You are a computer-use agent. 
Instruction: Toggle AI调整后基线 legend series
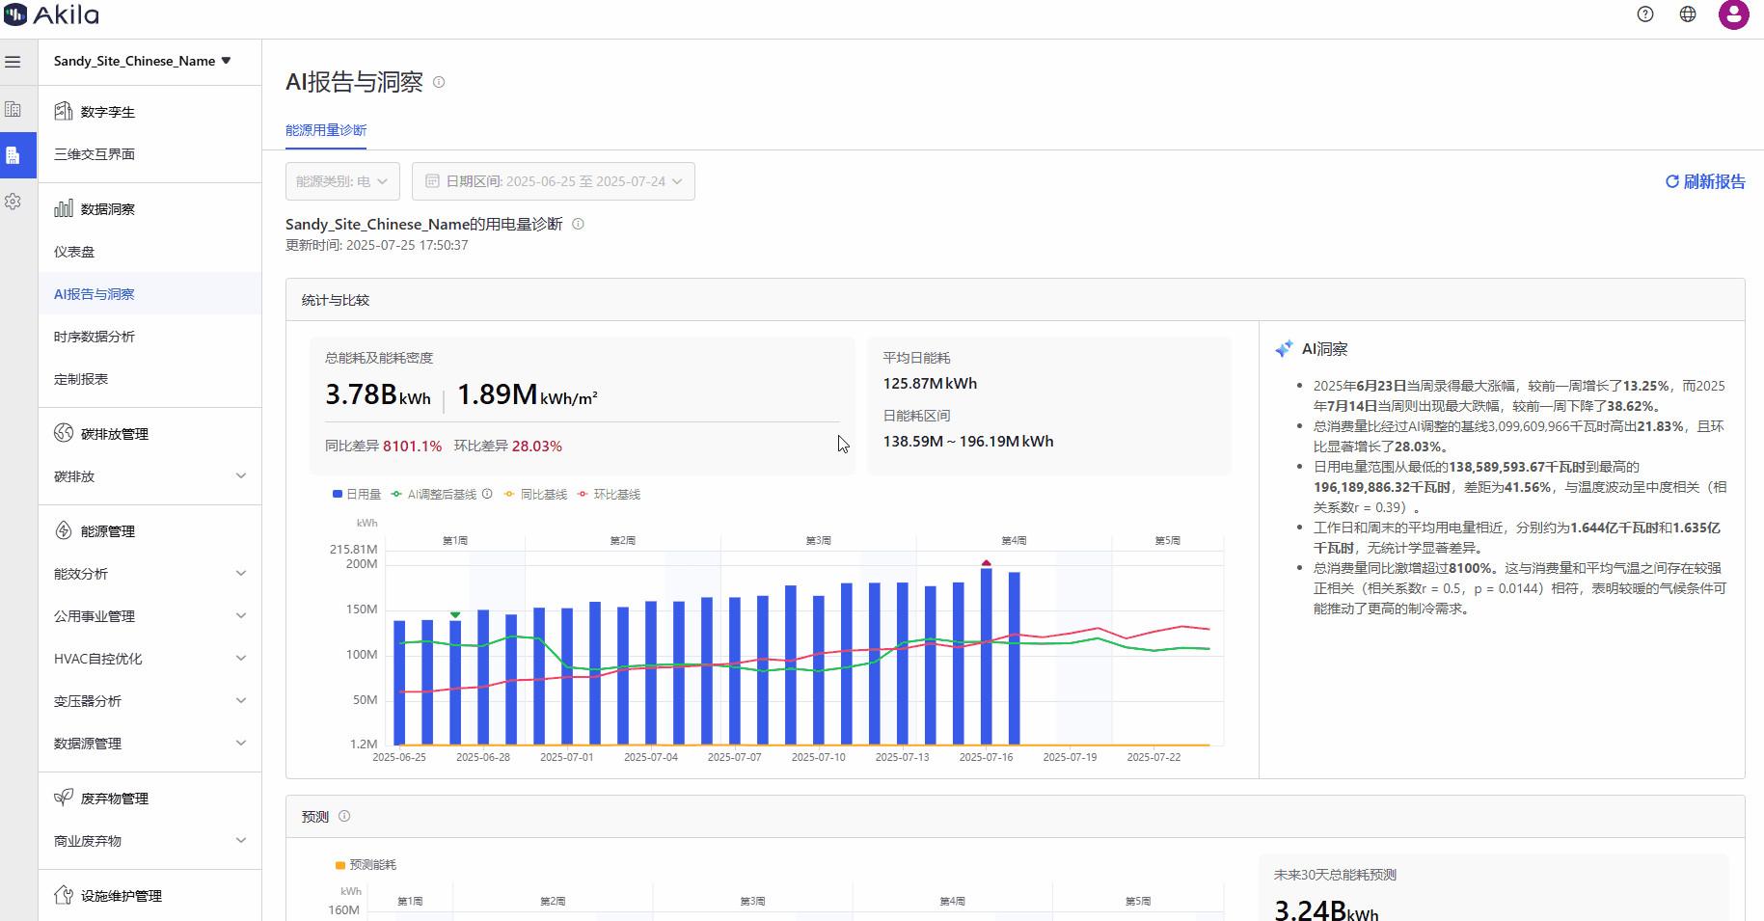434,495
